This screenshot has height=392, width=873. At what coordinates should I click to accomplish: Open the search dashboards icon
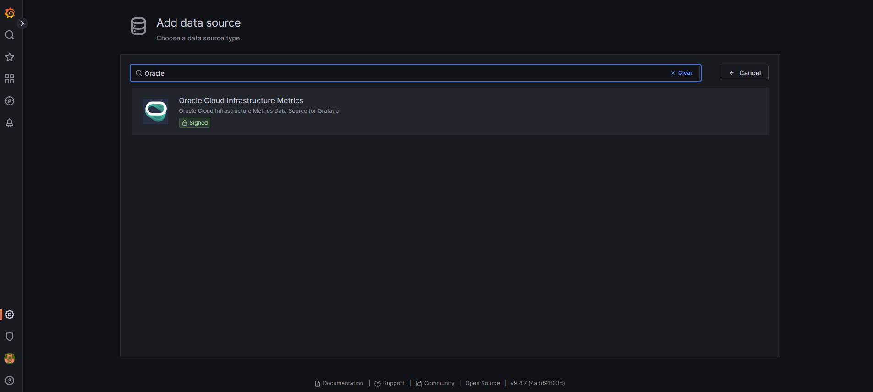[x=10, y=35]
